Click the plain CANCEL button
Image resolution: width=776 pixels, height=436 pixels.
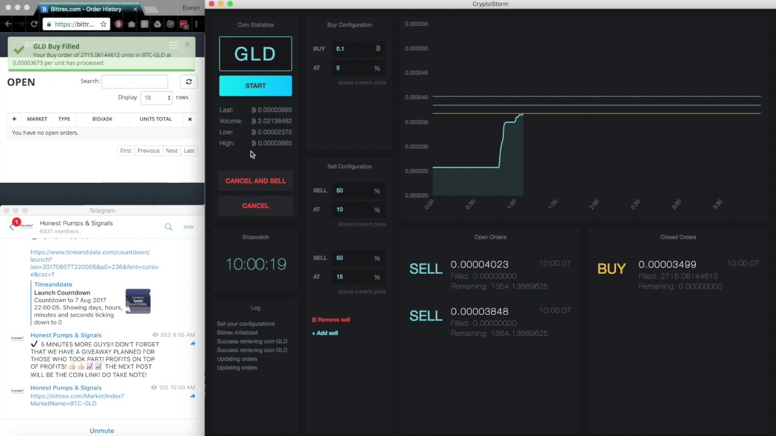pyautogui.click(x=255, y=206)
